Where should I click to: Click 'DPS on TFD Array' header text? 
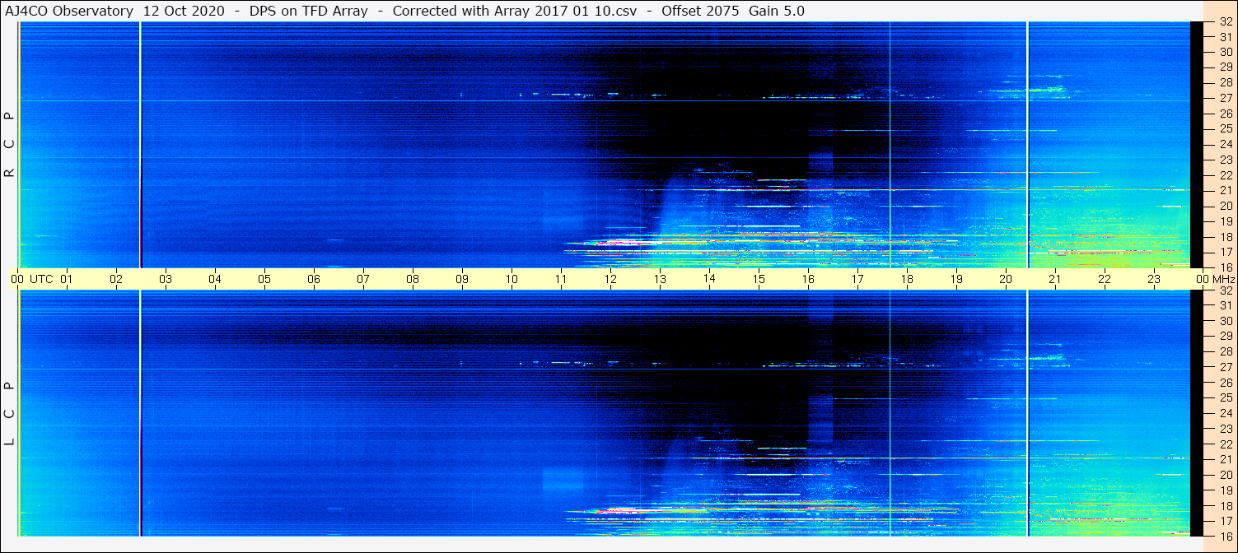(x=308, y=11)
